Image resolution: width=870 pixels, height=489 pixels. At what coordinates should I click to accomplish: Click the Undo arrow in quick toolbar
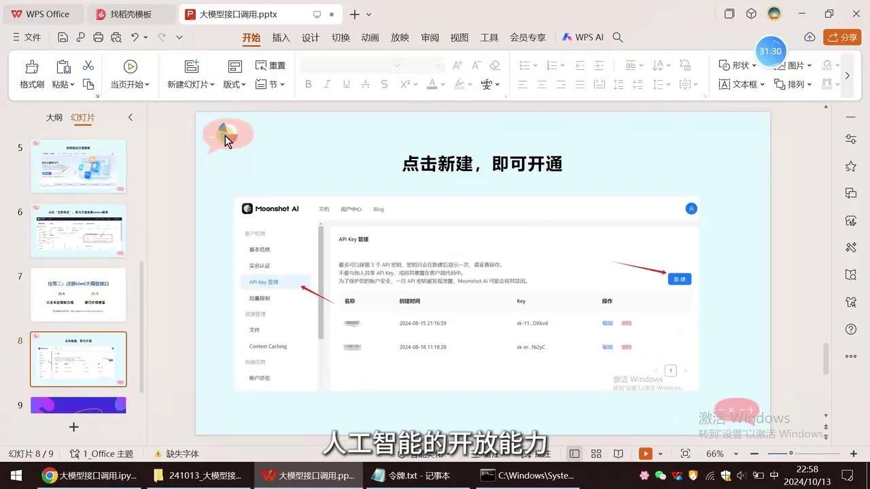point(135,37)
